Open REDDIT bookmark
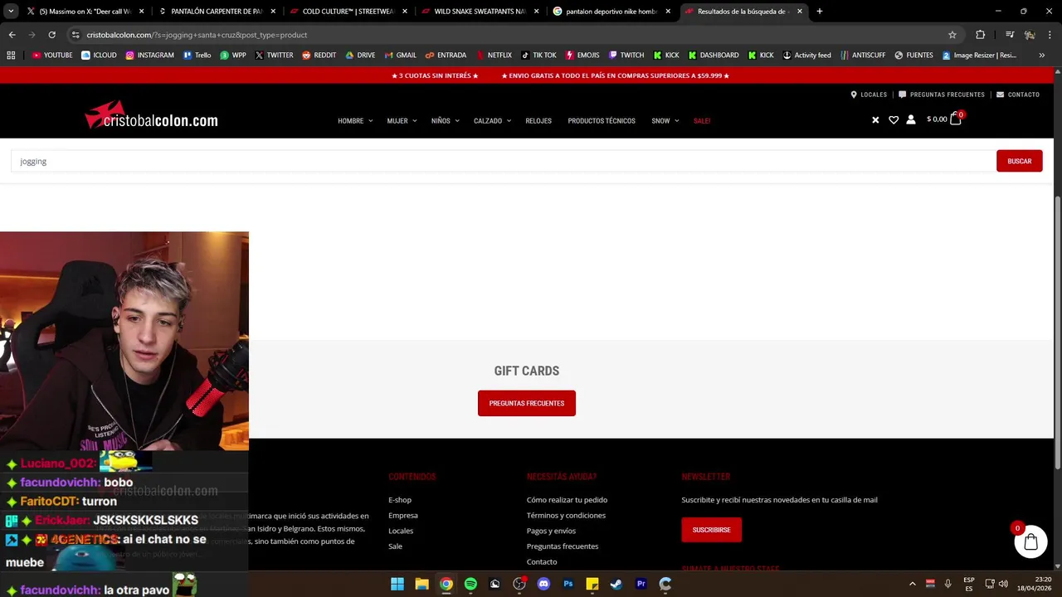This screenshot has height=597, width=1062. pyautogui.click(x=319, y=55)
